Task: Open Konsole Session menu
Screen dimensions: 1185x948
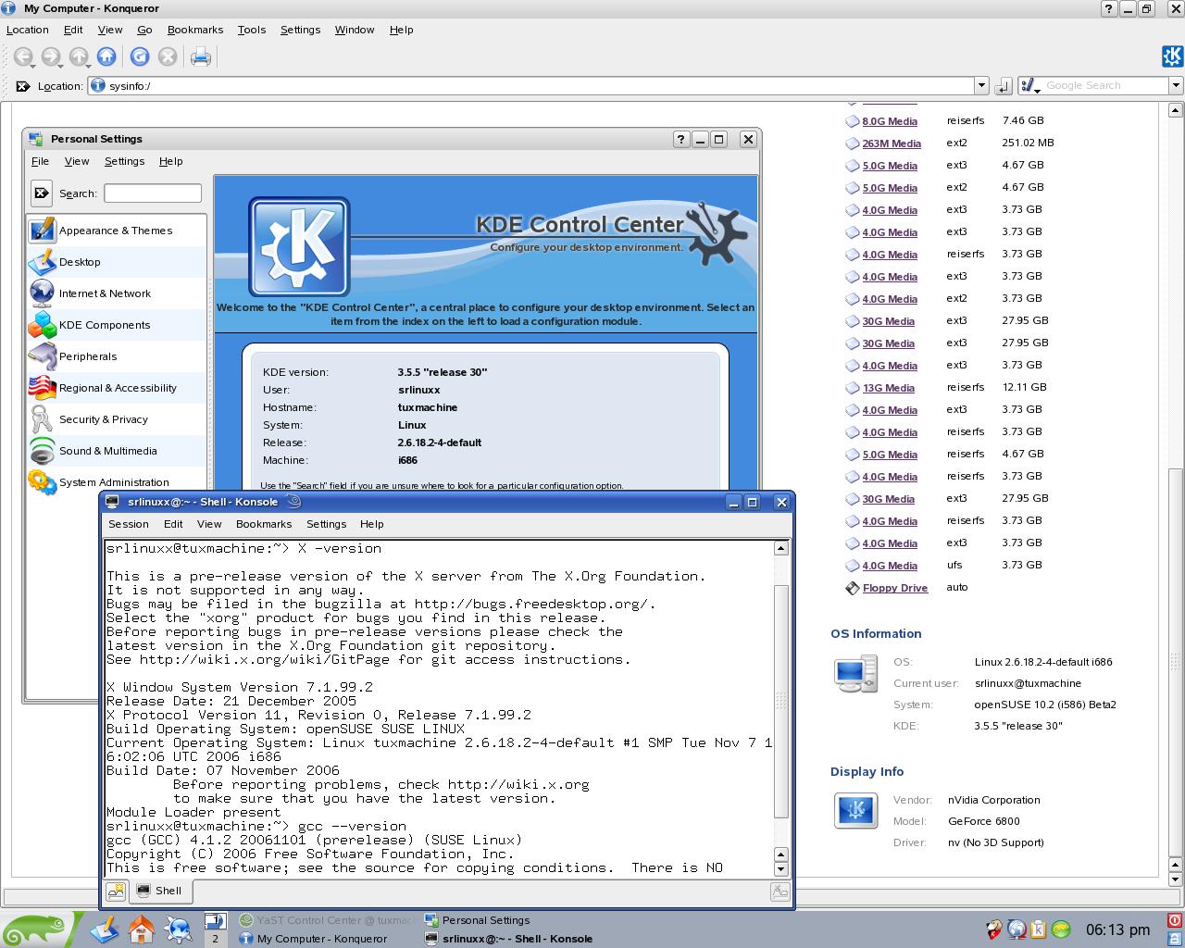Action: [129, 524]
